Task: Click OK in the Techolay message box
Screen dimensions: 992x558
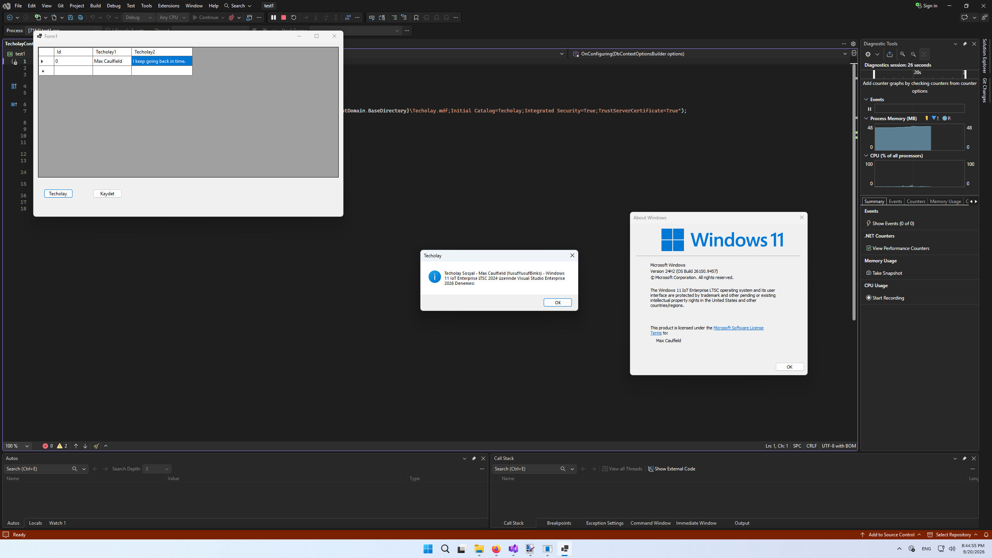Action: coord(558,303)
